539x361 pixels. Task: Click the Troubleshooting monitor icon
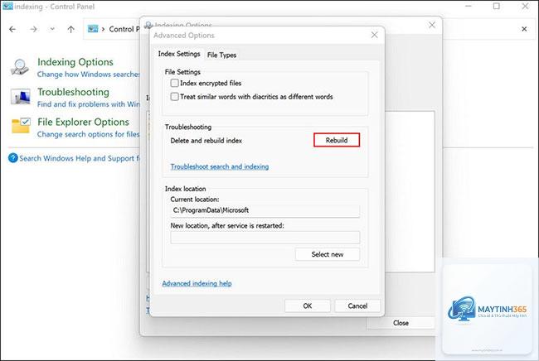point(20,96)
